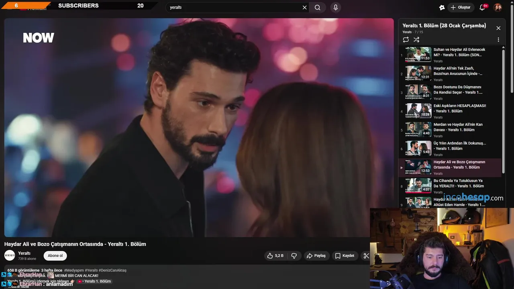
Task: Select 'Eski Aşıkların HESAPLAŞMASI!' title
Action: (460, 108)
